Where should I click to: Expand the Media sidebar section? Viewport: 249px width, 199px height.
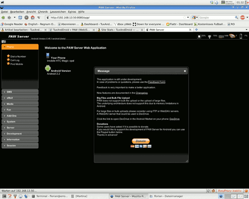[20, 104]
